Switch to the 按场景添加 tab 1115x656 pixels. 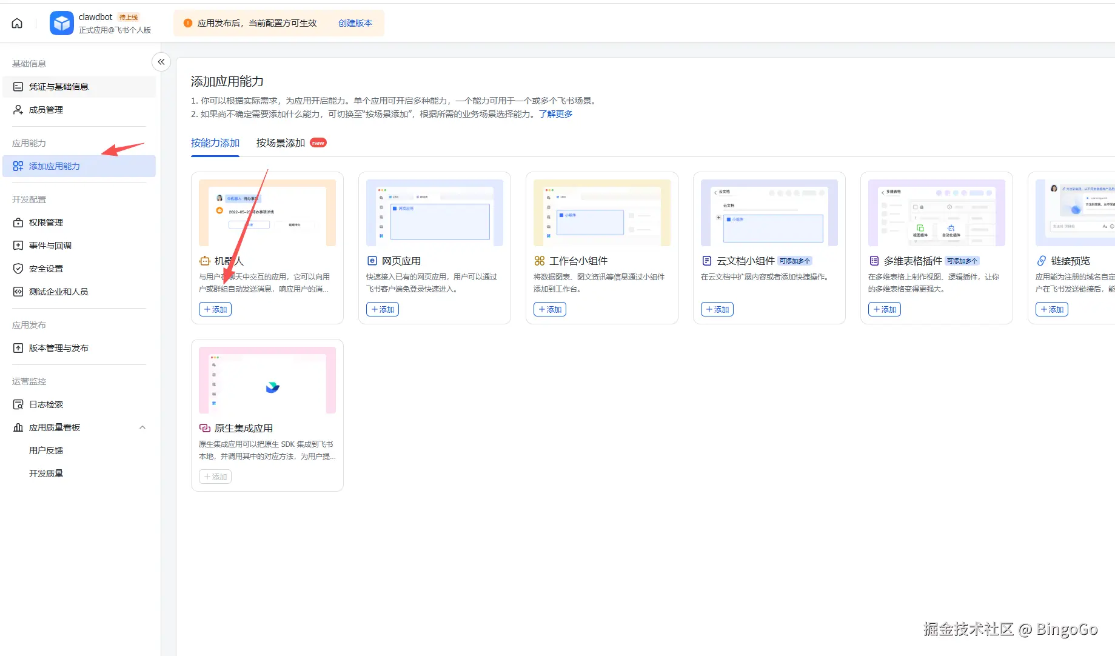coord(280,142)
